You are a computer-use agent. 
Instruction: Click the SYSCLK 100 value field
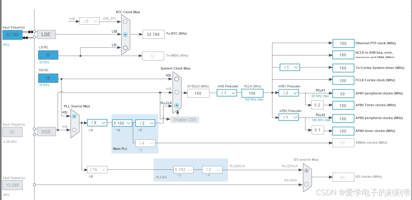[198, 93]
